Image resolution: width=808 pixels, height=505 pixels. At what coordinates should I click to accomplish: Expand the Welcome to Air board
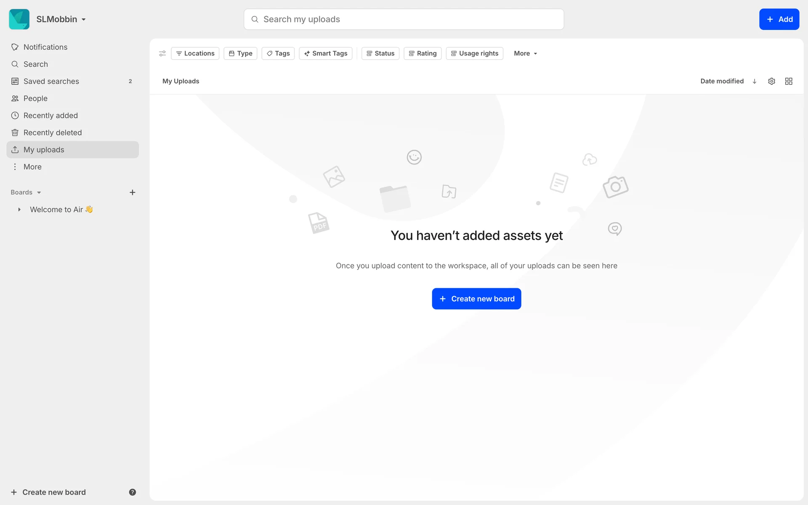coord(19,210)
